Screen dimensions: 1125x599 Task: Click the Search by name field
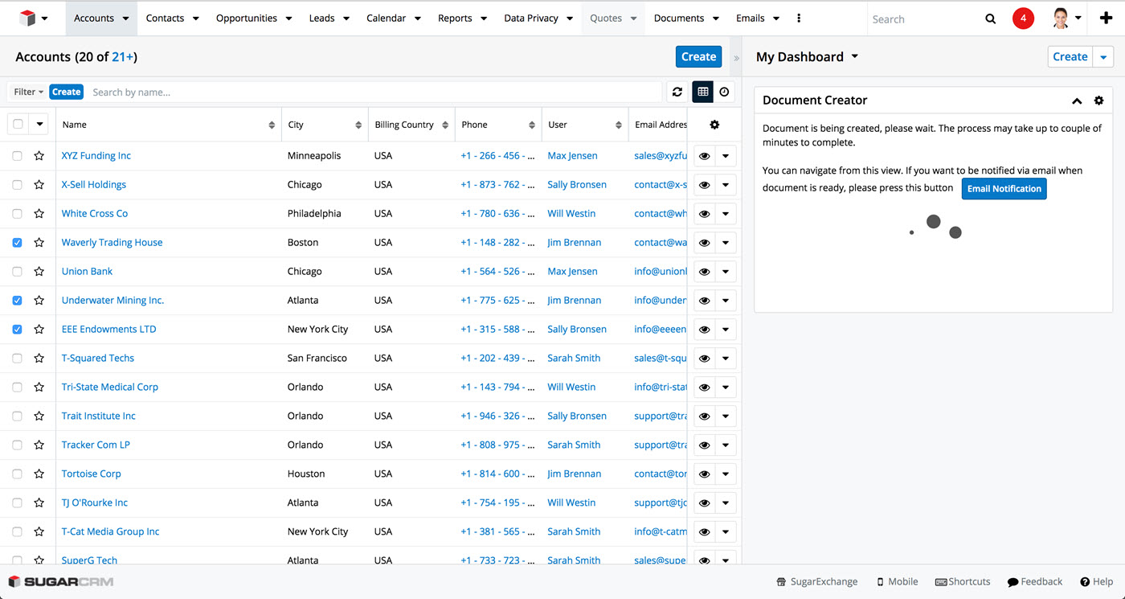click(374, 92)
